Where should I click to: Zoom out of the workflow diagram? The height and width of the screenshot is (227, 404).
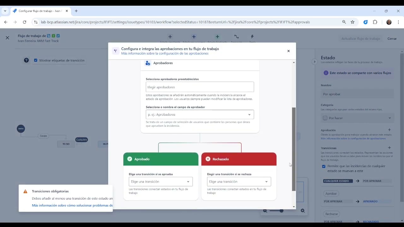(x=265, y=211)
